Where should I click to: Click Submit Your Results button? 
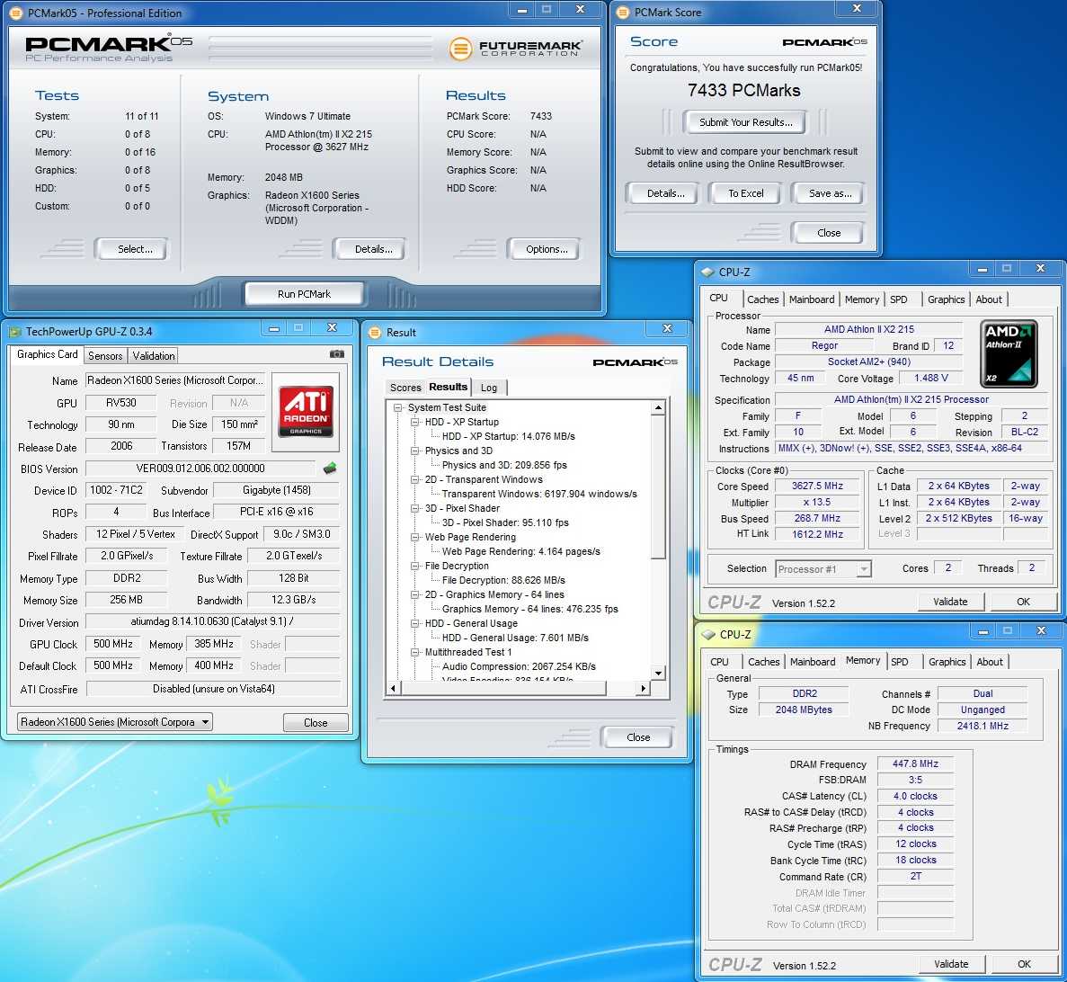click(x=746, y=122)
